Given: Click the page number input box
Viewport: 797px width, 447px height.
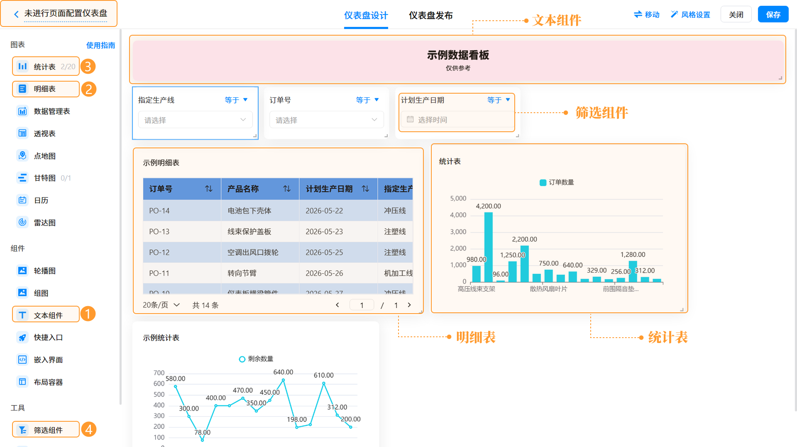Looking at the screenshot, I should pyautogui.click(x=362, y=305).
